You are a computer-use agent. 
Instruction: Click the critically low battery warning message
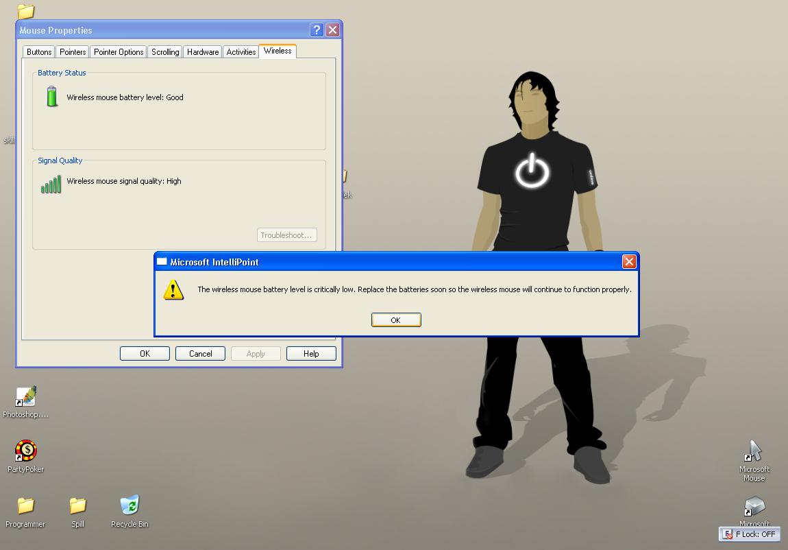click(x=415, y=289)
